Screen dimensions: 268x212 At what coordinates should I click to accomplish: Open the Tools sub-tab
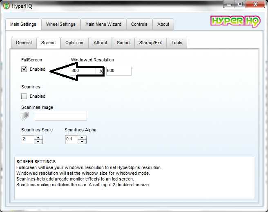pyautogui.click(x=177, y=43)
